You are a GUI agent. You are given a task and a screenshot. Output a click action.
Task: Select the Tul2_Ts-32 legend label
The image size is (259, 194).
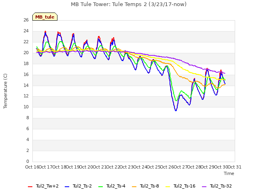(221, 186)
